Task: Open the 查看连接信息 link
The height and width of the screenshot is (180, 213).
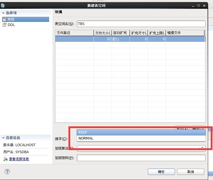Action: tap(19, 159)
